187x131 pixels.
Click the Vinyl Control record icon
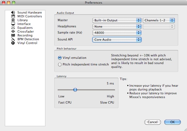point(13,43)
